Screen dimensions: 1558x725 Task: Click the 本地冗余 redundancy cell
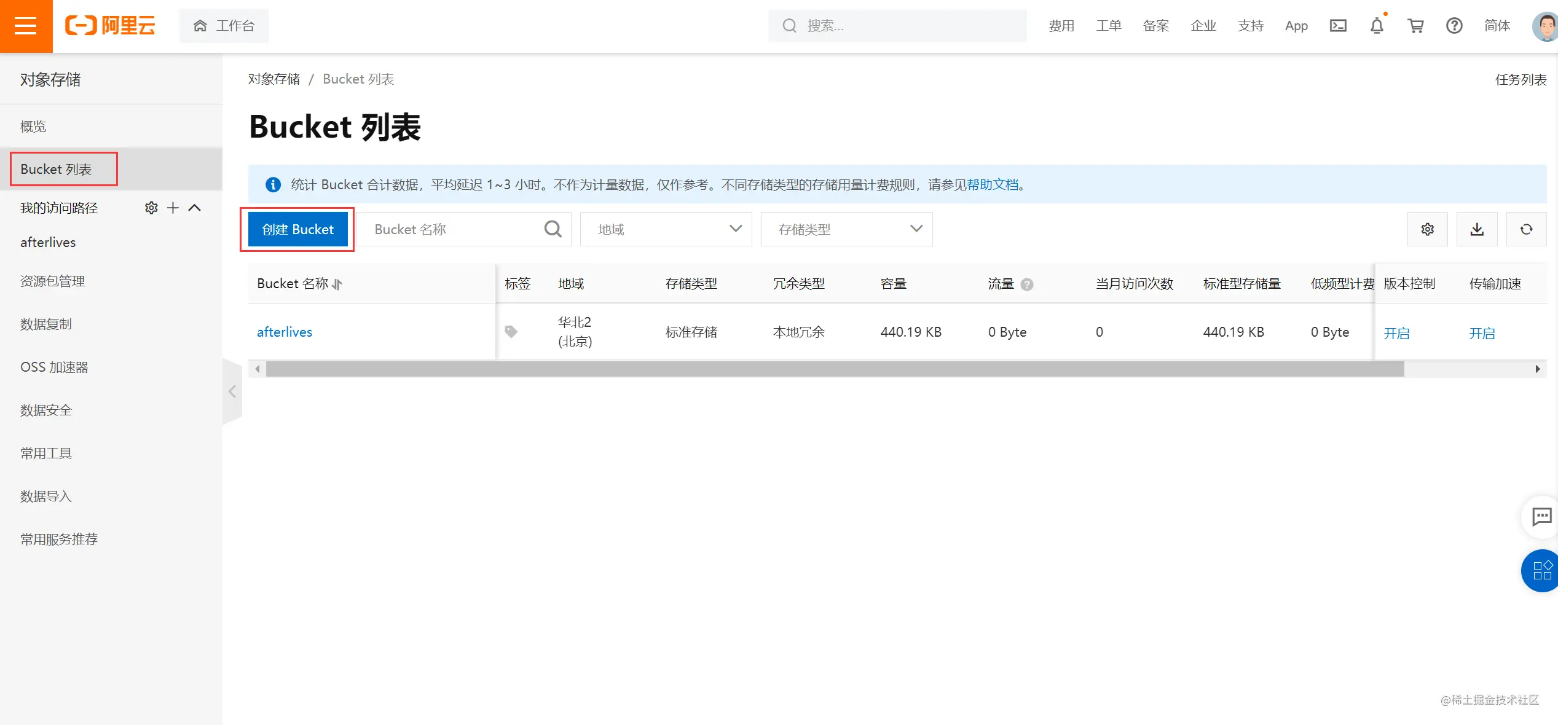point(799,332)
